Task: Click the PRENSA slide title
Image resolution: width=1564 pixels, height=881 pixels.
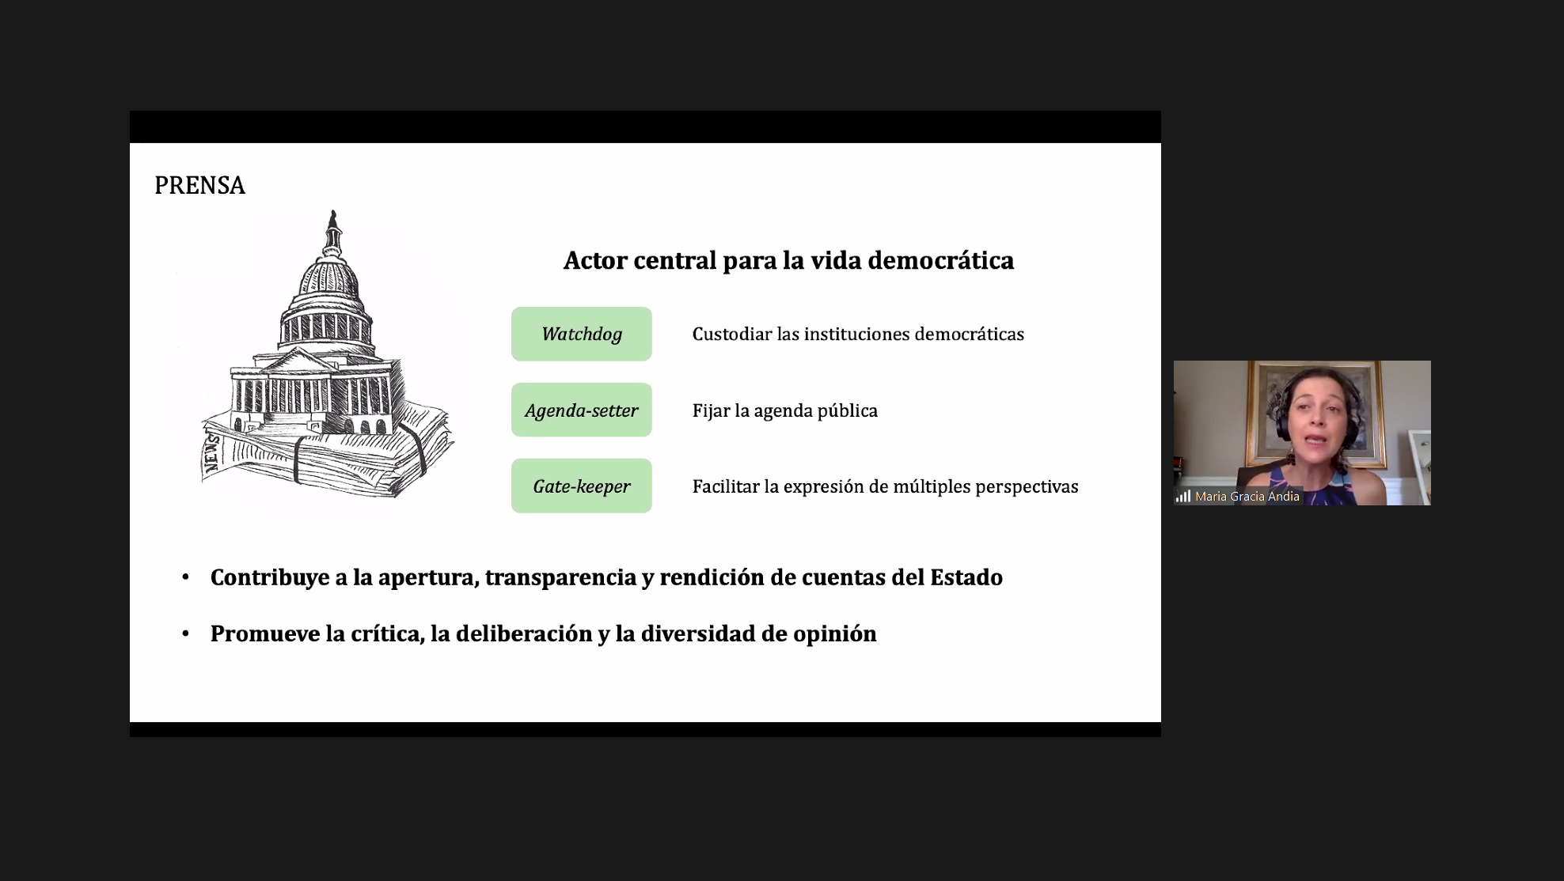Action: [200, 185]
